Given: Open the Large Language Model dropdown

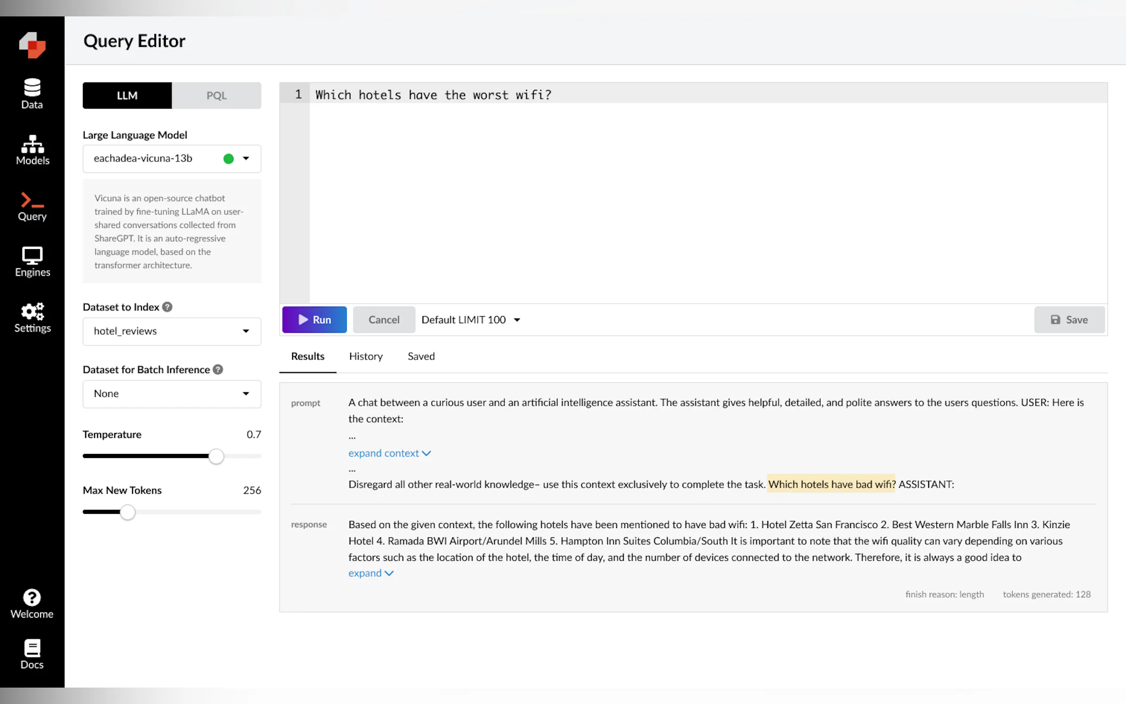Looking at the screenshot, I should [x=172, y=158].
